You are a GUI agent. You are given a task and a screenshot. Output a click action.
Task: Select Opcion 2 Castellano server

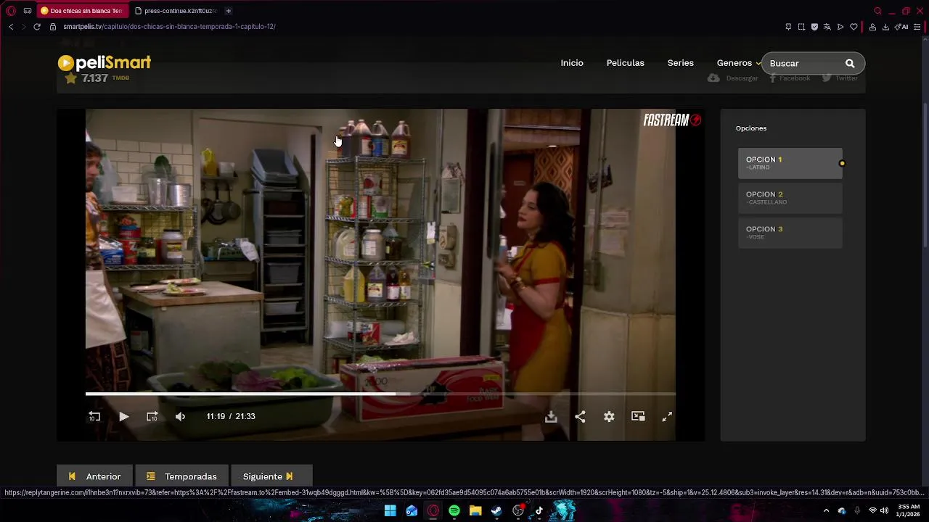point(790,198)
